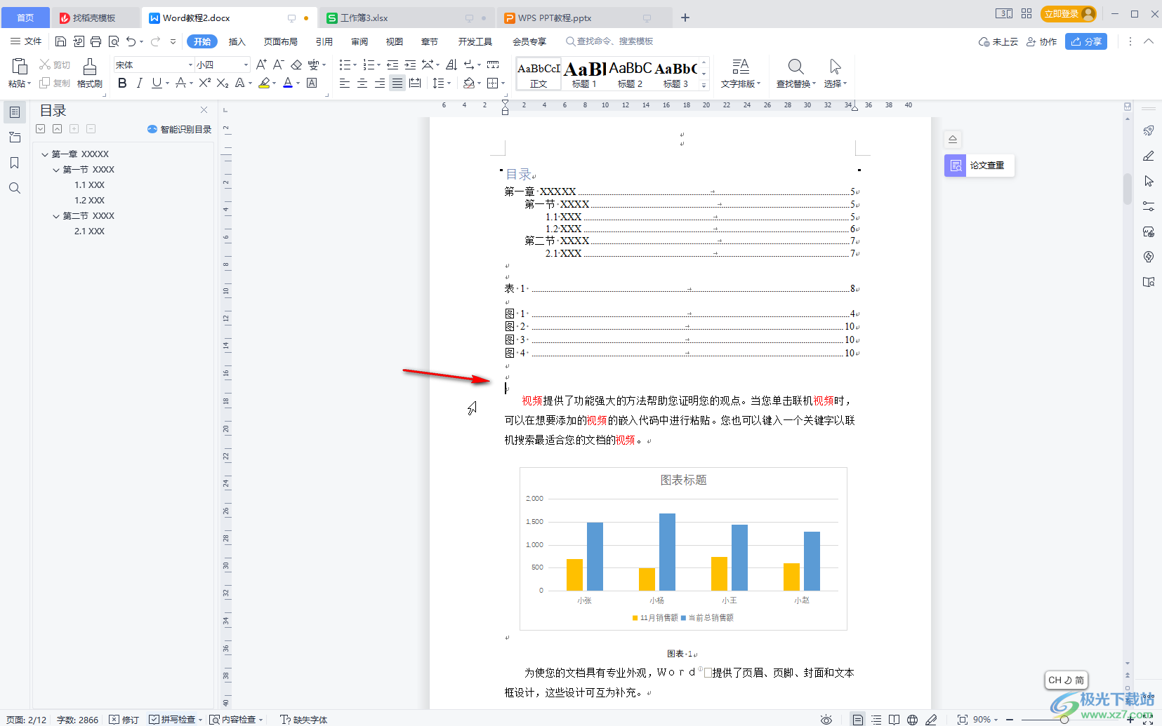1162x726 pixels.
Task: Open the 文件 (File) menu
Action: click(x=27, y=41)
